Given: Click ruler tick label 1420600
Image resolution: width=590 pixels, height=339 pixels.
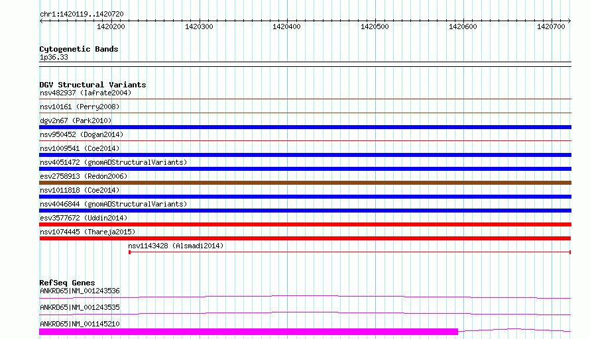Looking at the screenshot, I should (x=463, y=26).
